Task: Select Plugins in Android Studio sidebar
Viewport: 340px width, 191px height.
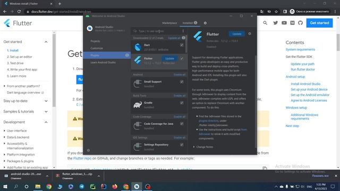Action: (107, 55)
